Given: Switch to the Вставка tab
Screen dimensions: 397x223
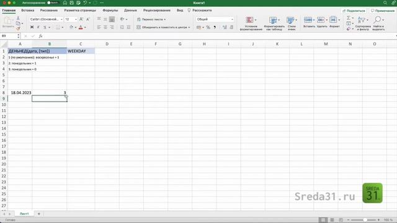Looking at the screenshot, I should (27, 11).
